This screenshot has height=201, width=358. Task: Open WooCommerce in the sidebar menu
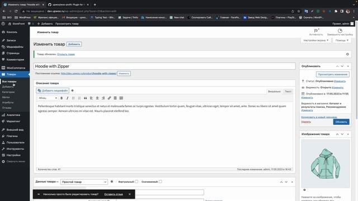coord(15,68)
